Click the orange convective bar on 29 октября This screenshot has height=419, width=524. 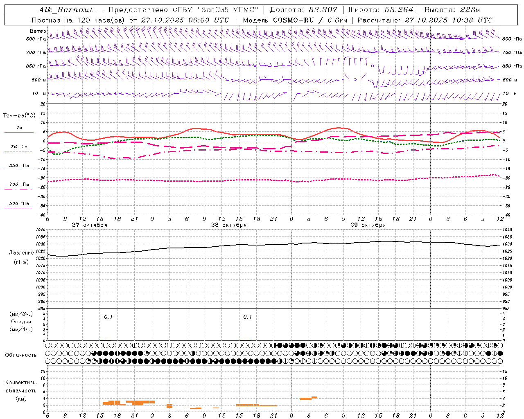coord(309,398)
